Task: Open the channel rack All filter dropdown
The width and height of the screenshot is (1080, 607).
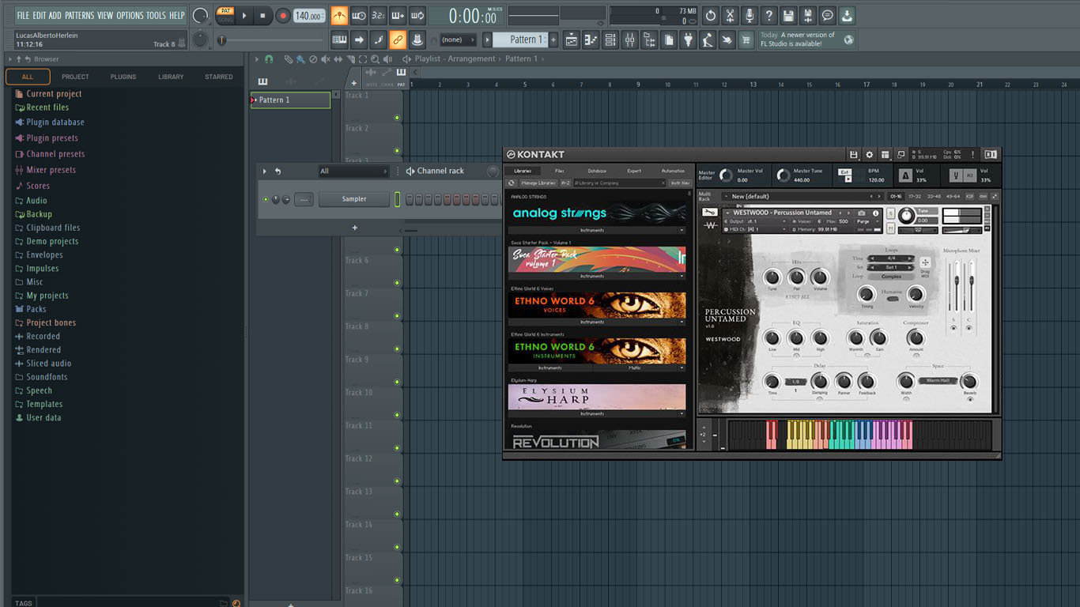Action: pyautogui.click(x=353, y=171)
